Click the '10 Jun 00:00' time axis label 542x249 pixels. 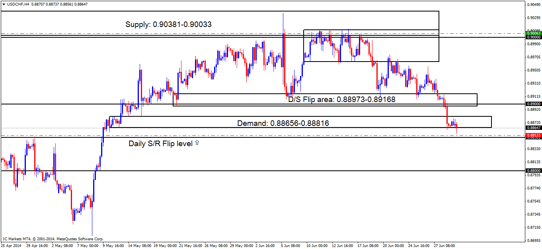coord(317,246)
